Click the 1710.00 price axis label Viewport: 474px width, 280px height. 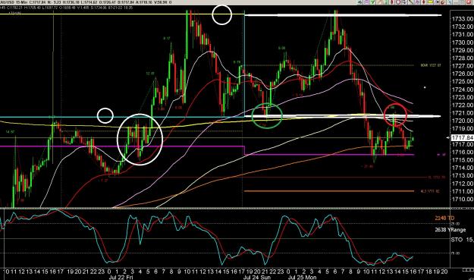click(x=462, y=200)
